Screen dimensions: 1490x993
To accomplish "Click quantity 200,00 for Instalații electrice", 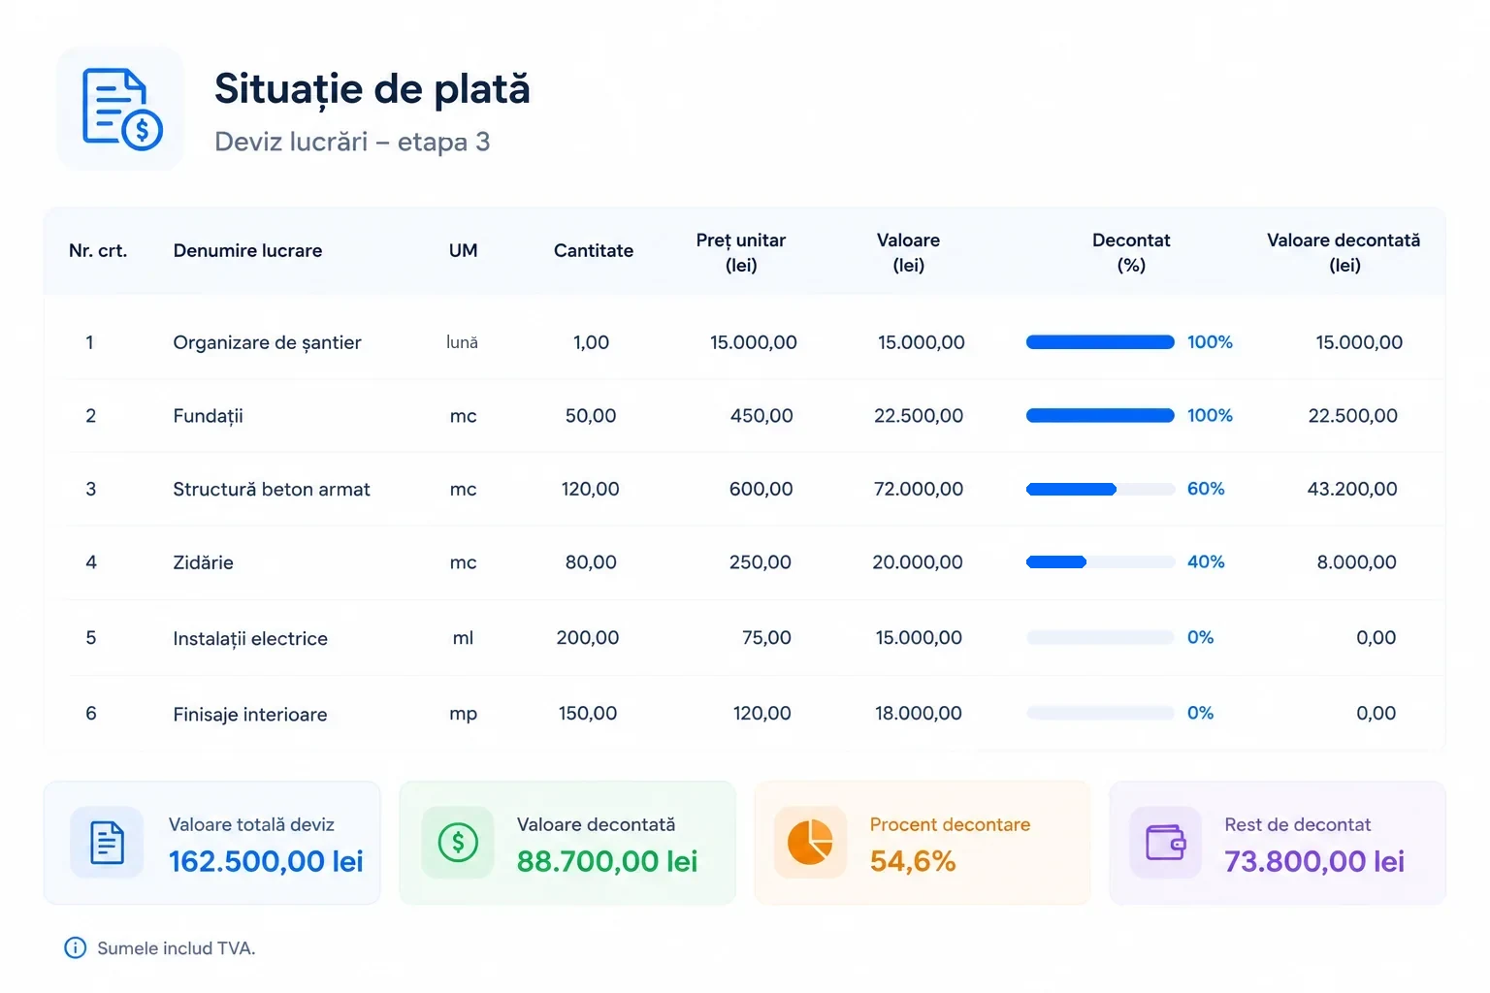I will click(588, 637).
